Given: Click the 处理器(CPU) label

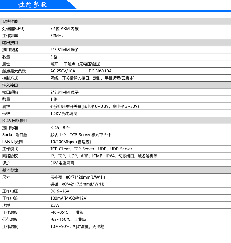Looking at the screenshot, I should pos(14,29).
